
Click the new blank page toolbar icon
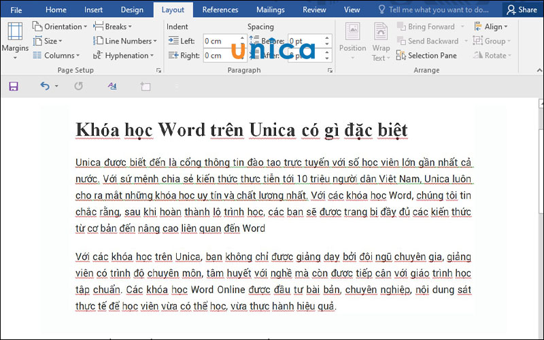point(146,86)
